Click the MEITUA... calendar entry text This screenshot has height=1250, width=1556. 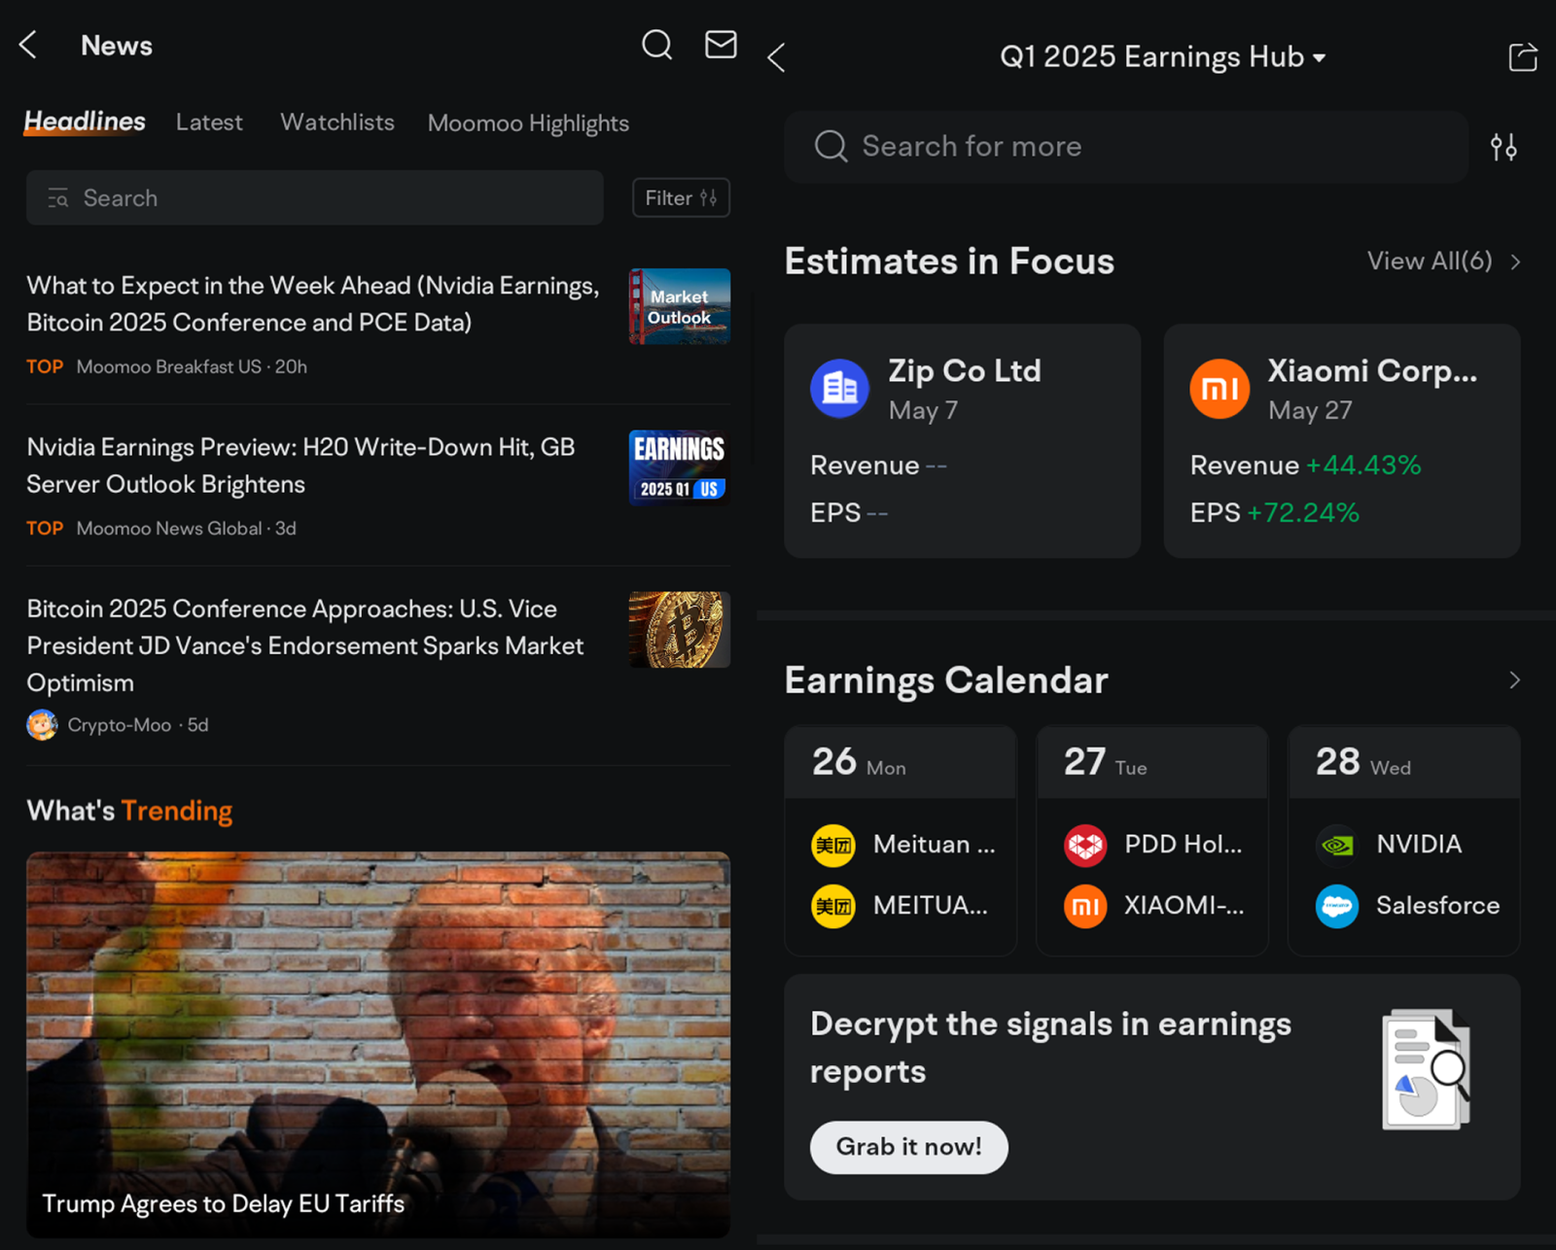click(x=931, y=906)
